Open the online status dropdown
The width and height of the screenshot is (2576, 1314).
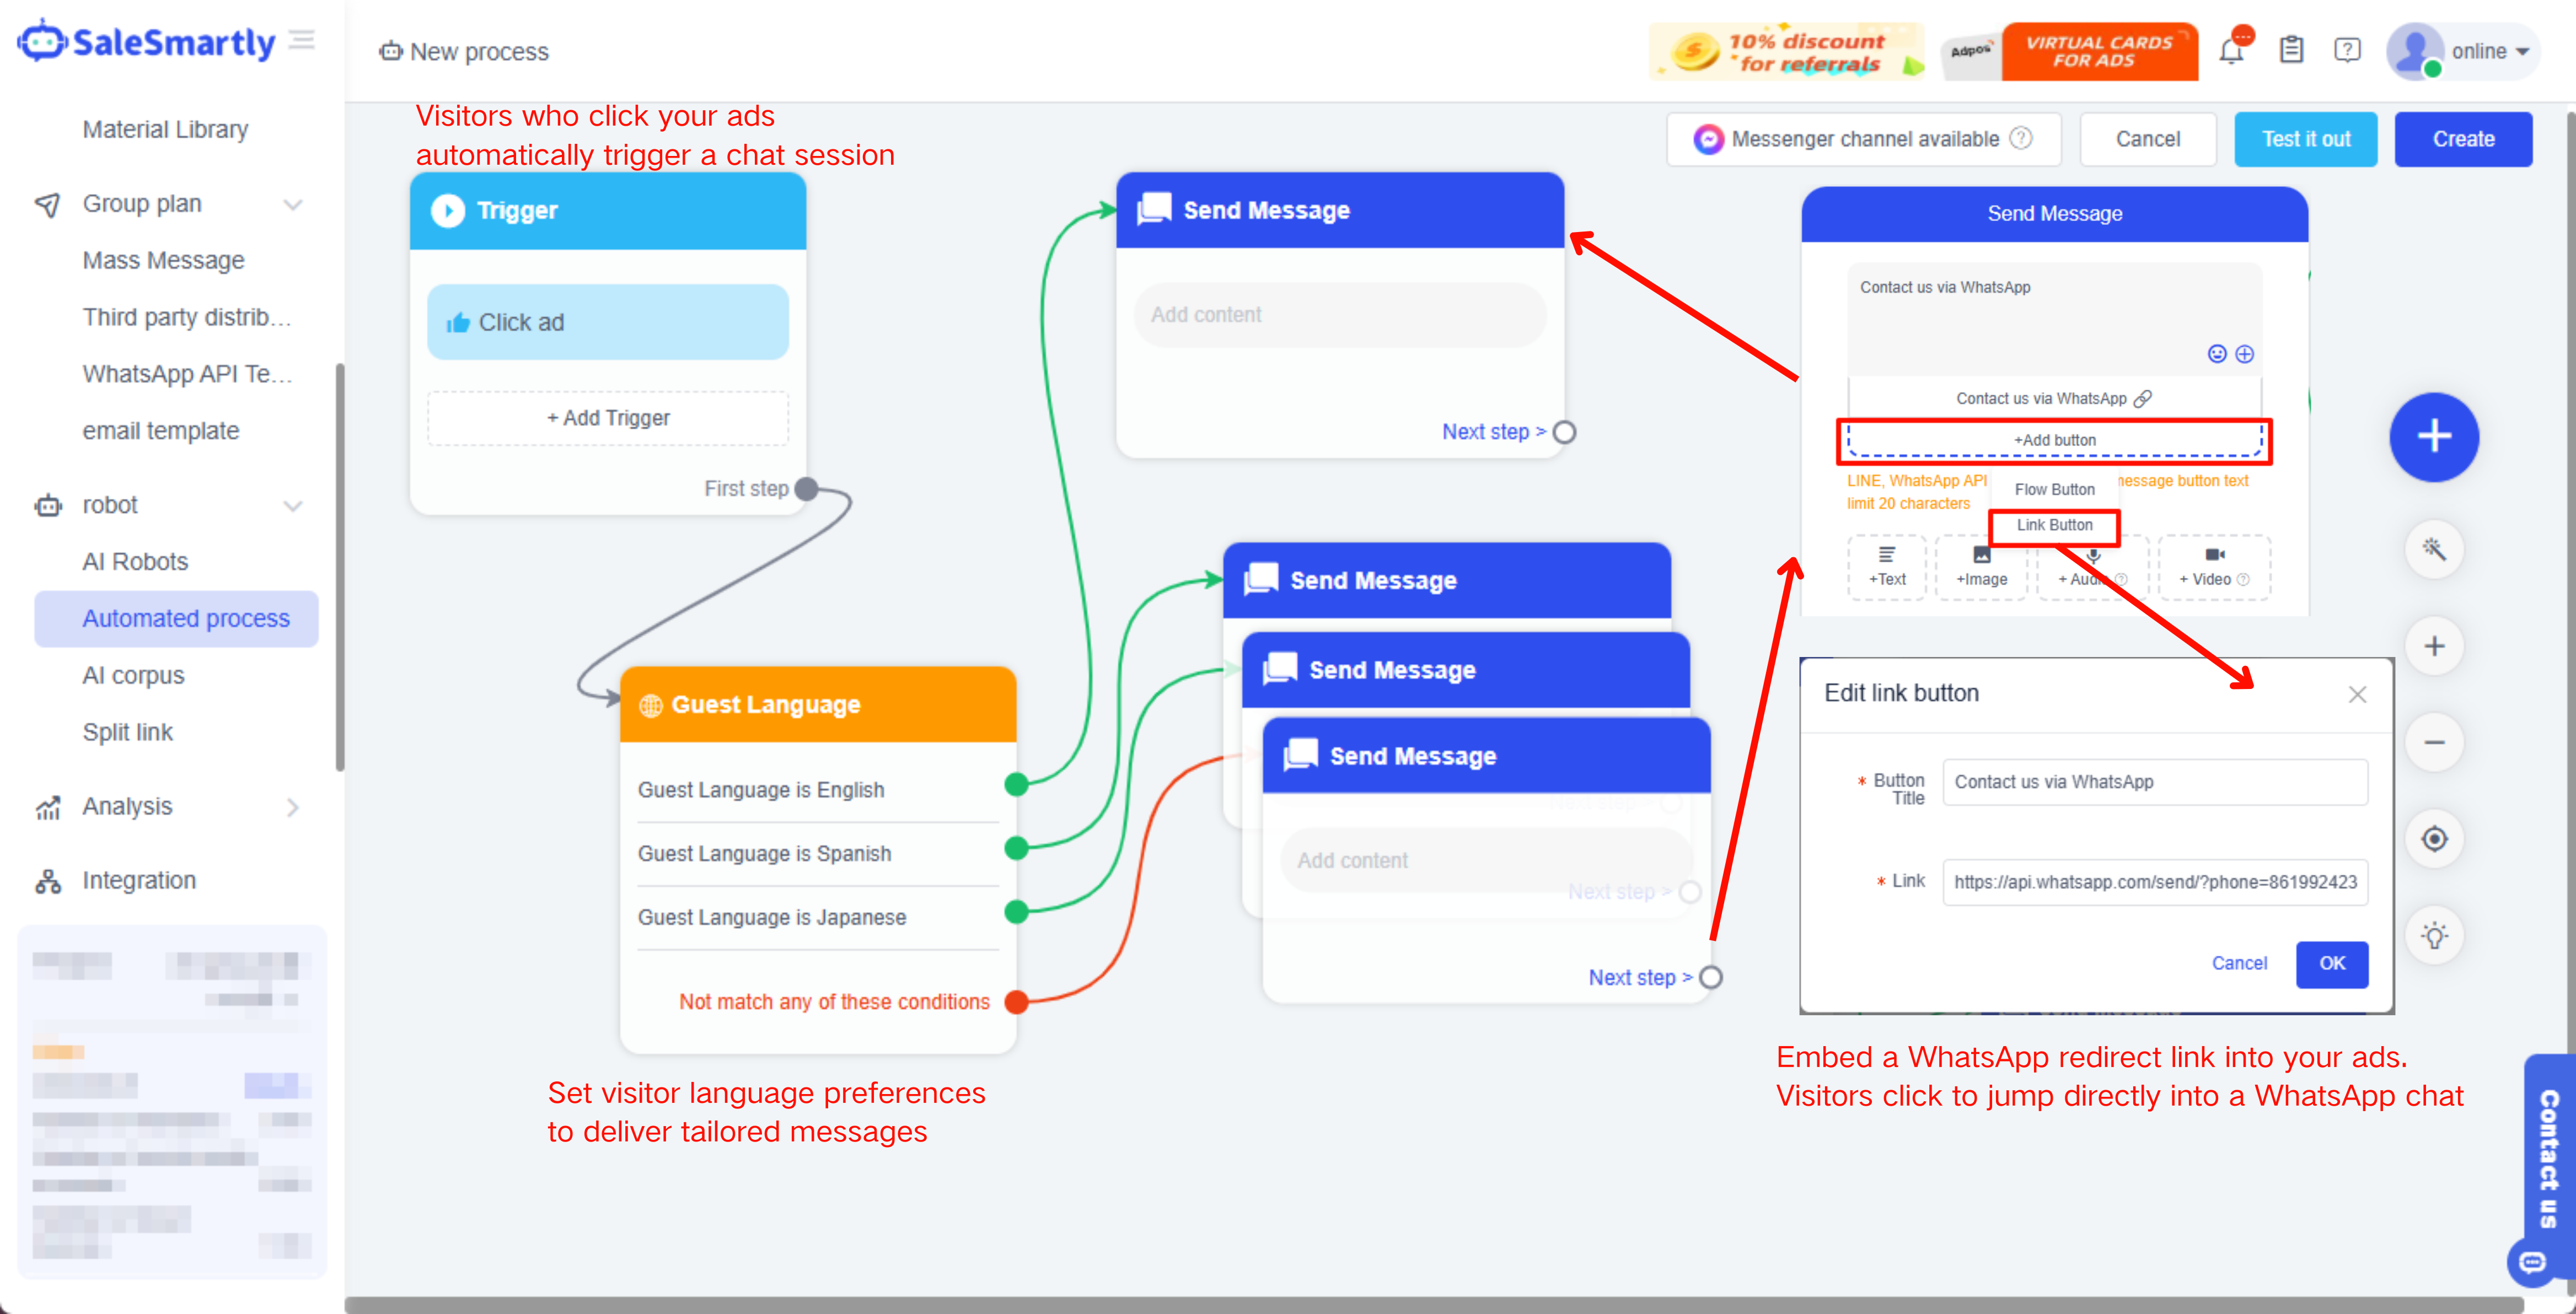click(x=2489, y=51)
